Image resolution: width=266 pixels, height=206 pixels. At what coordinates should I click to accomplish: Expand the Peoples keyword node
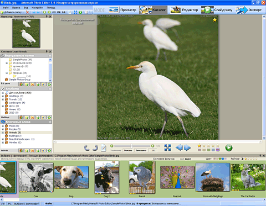3,129
